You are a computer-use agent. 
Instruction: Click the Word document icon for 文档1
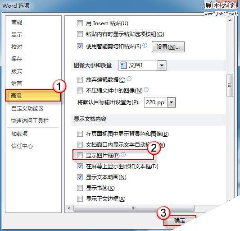pyautogui.click(x=123, y=65)
